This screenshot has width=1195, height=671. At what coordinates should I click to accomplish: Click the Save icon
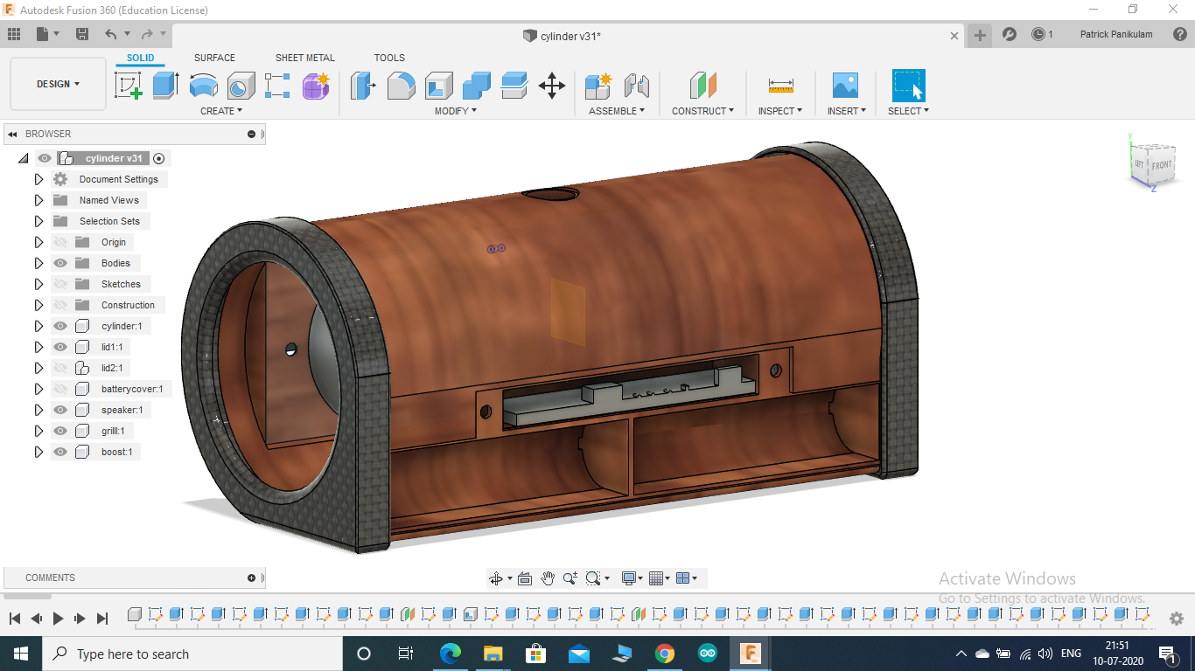[82, 34]
